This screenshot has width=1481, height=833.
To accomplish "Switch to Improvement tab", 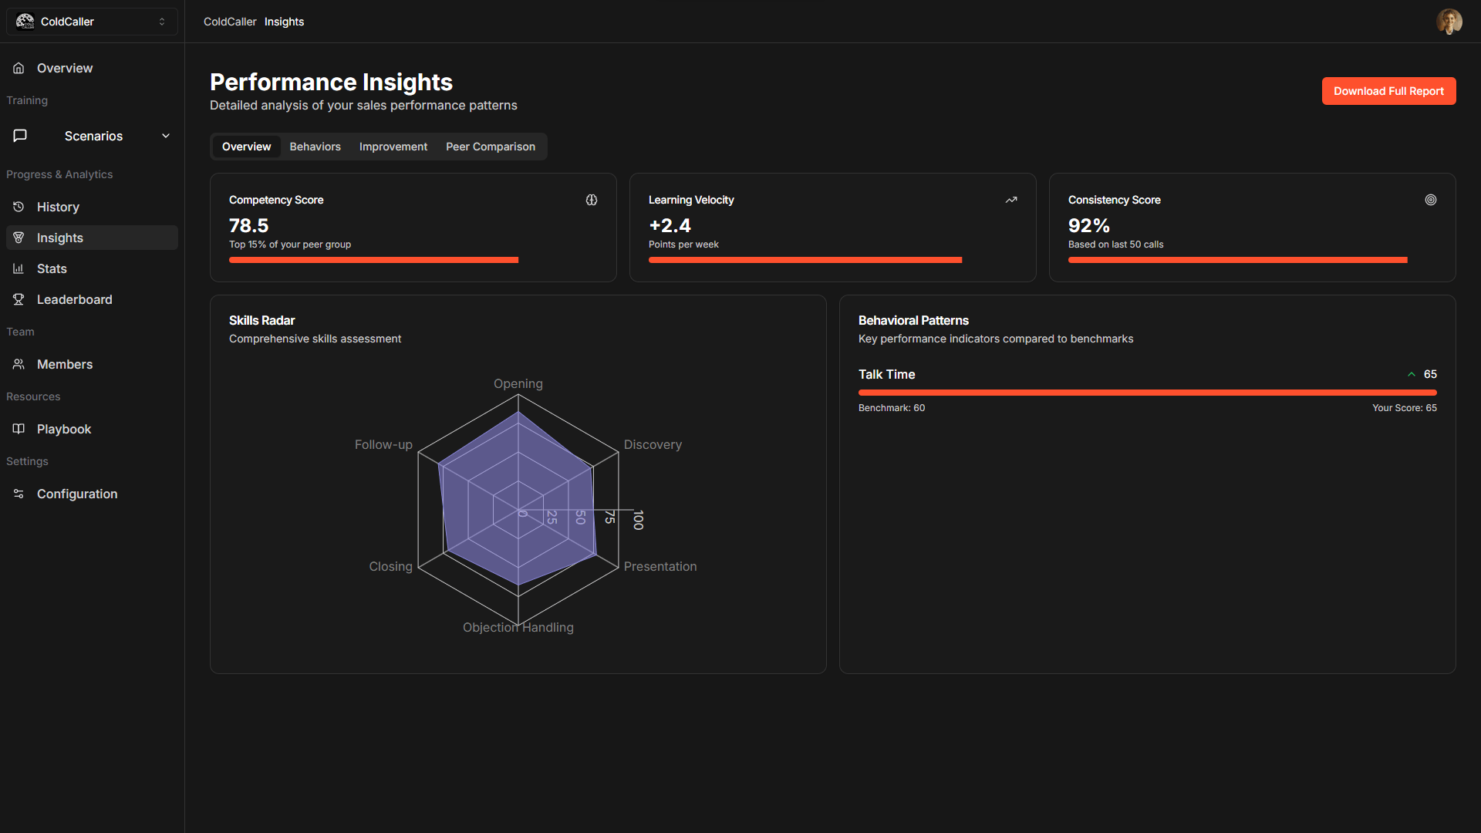I will [393, 146].
